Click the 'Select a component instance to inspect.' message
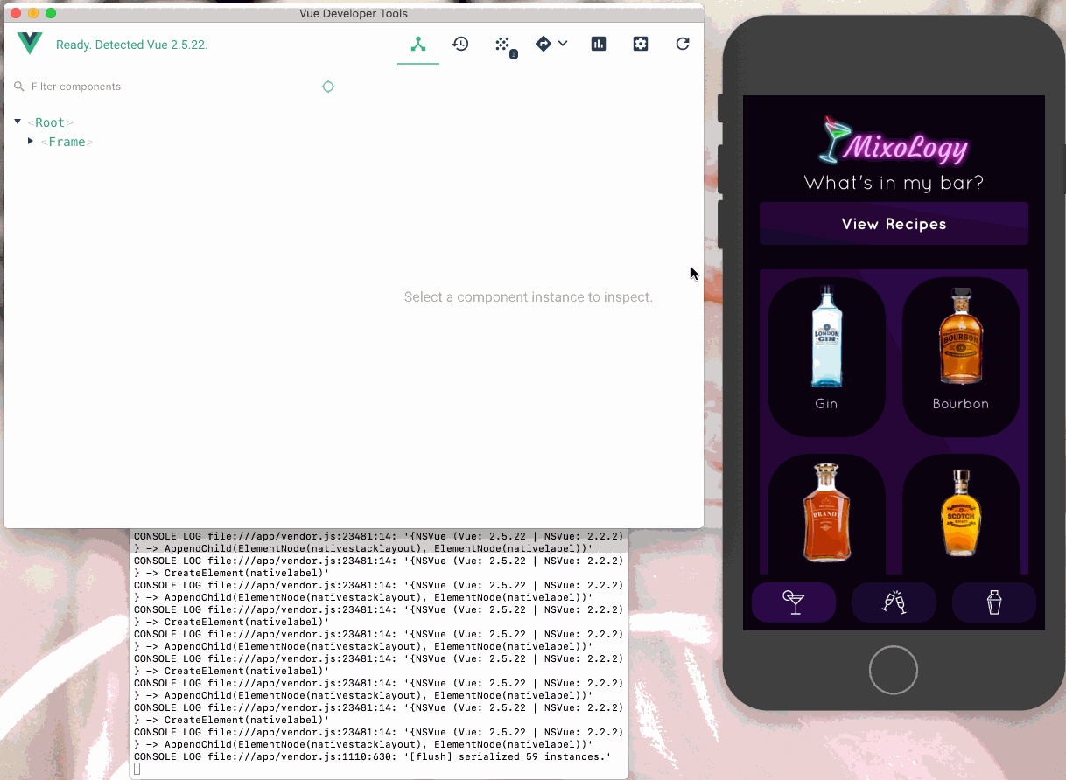This screenshot has height=780, width=1066. [529, 297]
